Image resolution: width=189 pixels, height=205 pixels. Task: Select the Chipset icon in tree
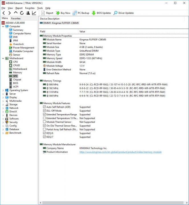(11, 80)
